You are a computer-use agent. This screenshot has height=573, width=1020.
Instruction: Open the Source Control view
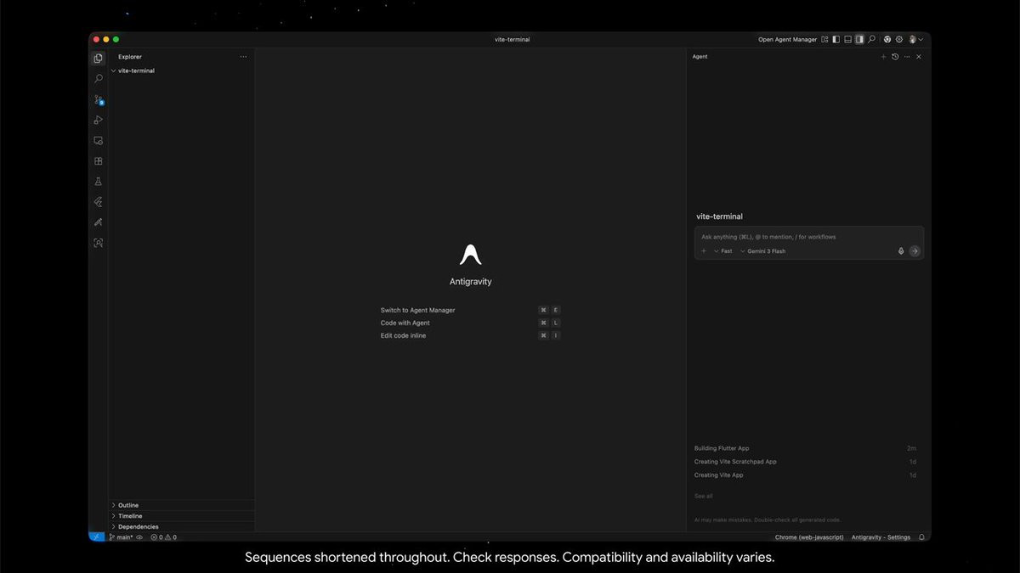pyautogui.click(x=99, y=99)
